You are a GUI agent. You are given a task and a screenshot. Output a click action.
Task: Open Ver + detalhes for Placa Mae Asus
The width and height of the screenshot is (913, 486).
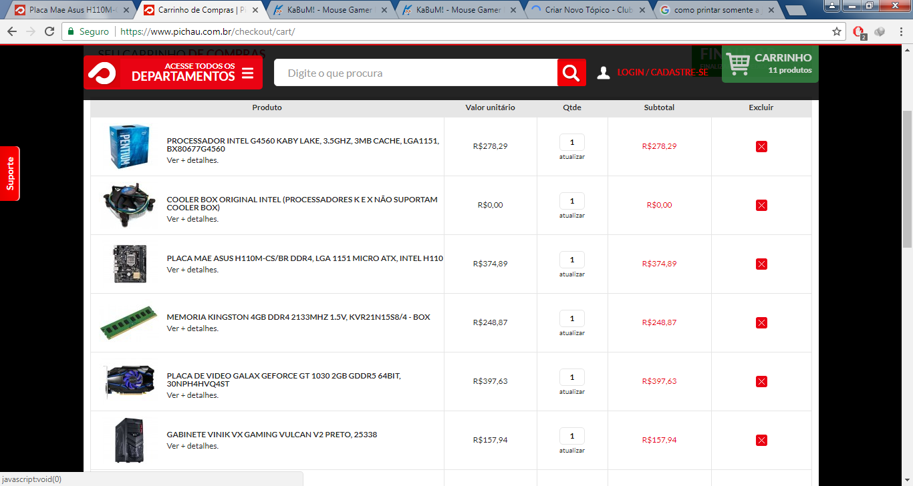(192, 270)
